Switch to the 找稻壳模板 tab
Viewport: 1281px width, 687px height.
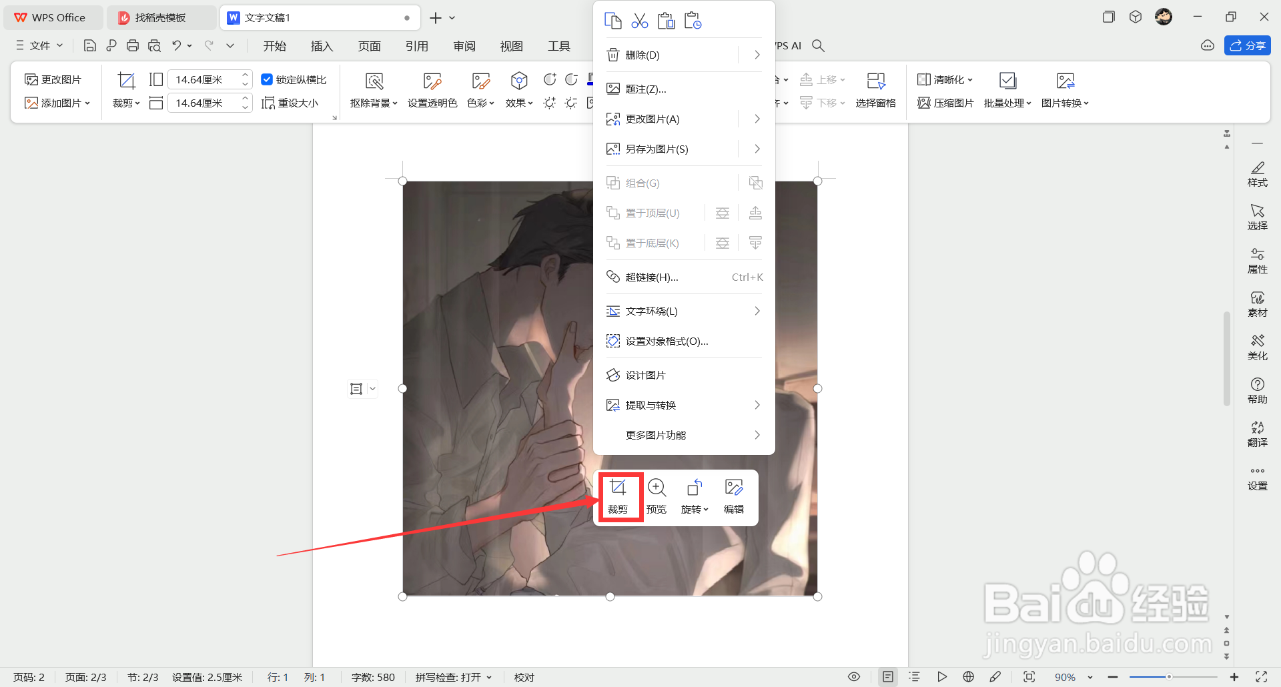point(161,17)
